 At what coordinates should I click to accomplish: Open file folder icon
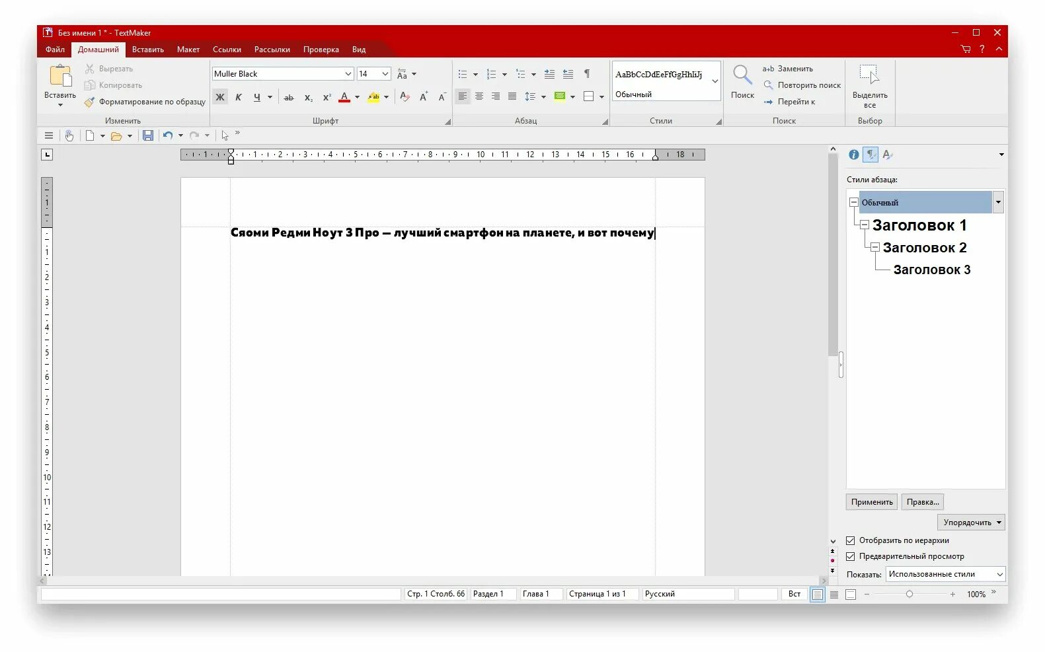(x=116, y=135)
